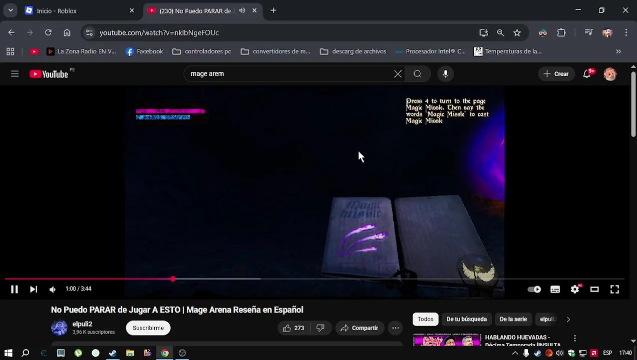Open YouTube notifications bell

(587, 74)
